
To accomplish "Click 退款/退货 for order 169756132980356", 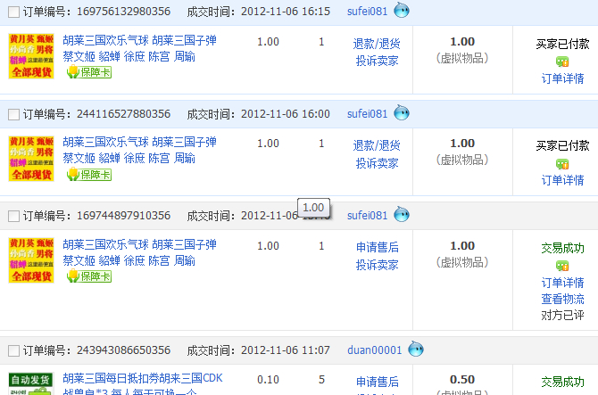I will click(x=377, y=44).
